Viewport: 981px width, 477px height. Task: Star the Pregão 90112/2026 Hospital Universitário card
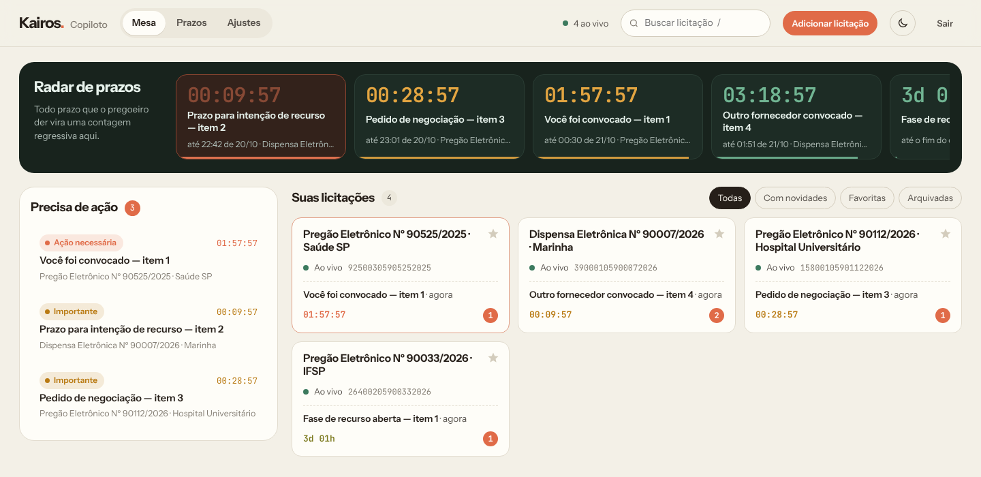946,234
